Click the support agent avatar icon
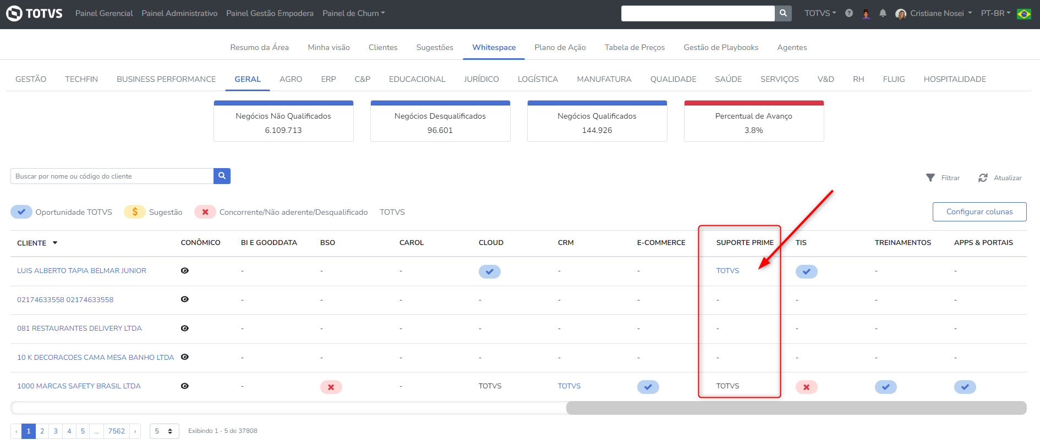 pyautogui.click(x=866, y=14)
